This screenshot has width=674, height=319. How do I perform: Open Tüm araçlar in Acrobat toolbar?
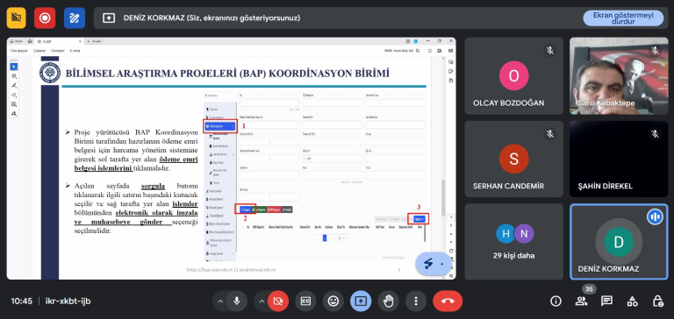(x=18, y=51)
